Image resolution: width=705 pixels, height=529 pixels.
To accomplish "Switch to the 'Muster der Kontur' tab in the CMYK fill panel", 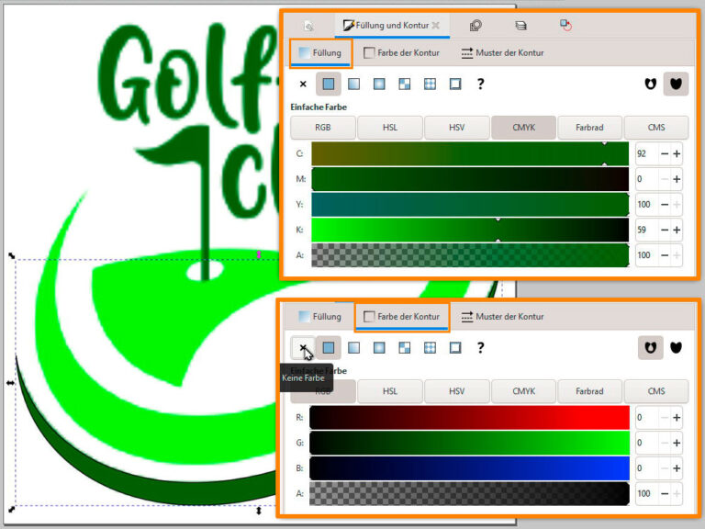I will [502, 53].
